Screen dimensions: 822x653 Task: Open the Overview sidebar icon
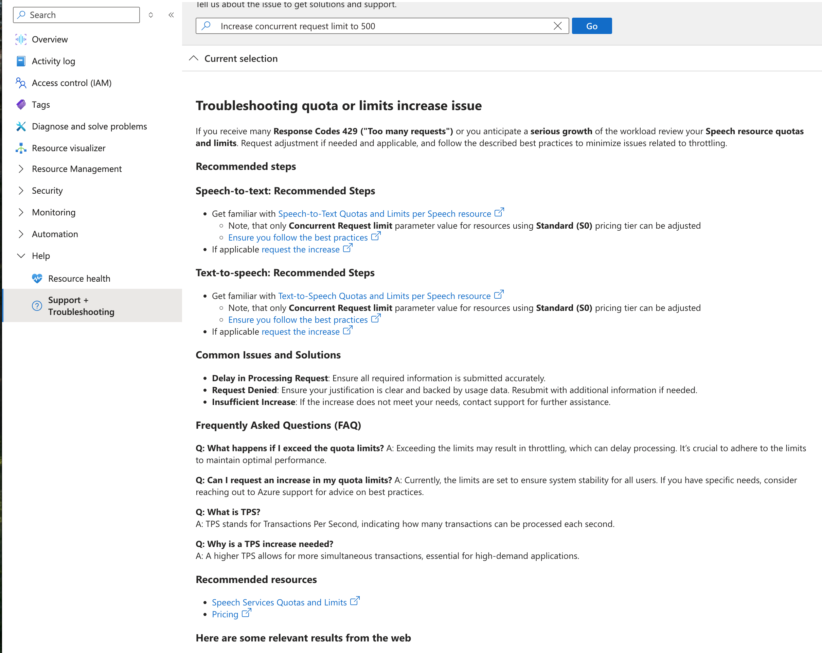[21, 39]
